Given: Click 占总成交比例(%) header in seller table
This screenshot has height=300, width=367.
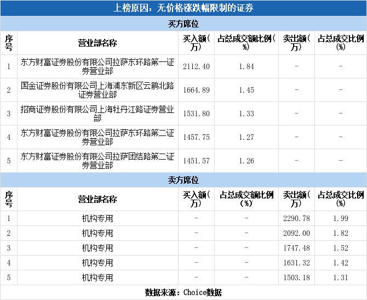Looking at the screenshot, I should pyautogui.click(x=341, y=199).
